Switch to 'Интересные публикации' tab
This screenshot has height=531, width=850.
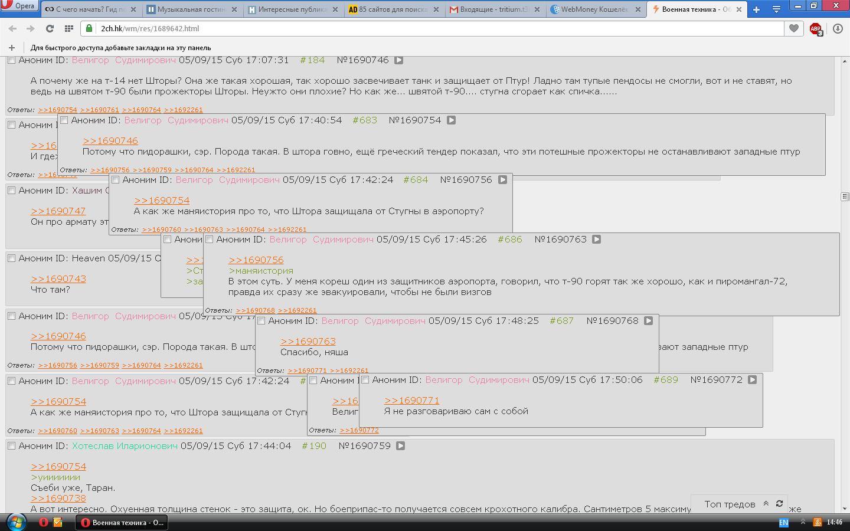coord(293,9)
